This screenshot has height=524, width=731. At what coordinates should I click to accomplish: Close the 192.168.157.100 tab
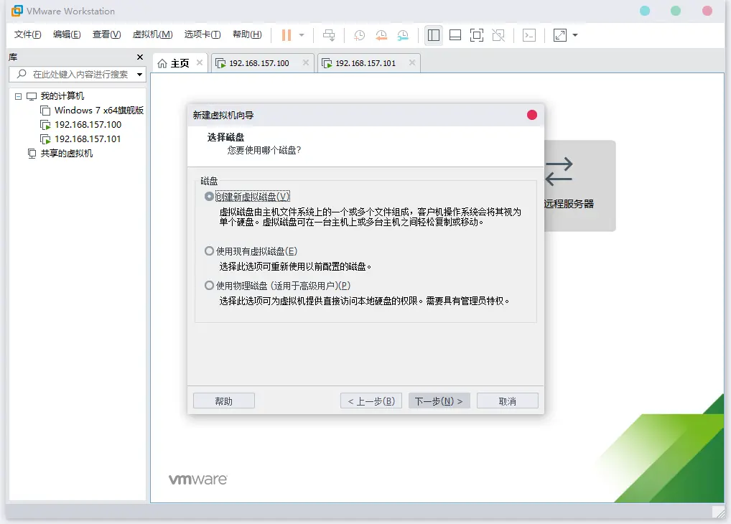(x=306, y=62)
